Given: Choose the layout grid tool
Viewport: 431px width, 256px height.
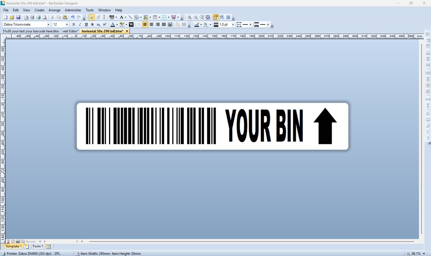Looking at the screenshot, I should [x=164, y=17].
